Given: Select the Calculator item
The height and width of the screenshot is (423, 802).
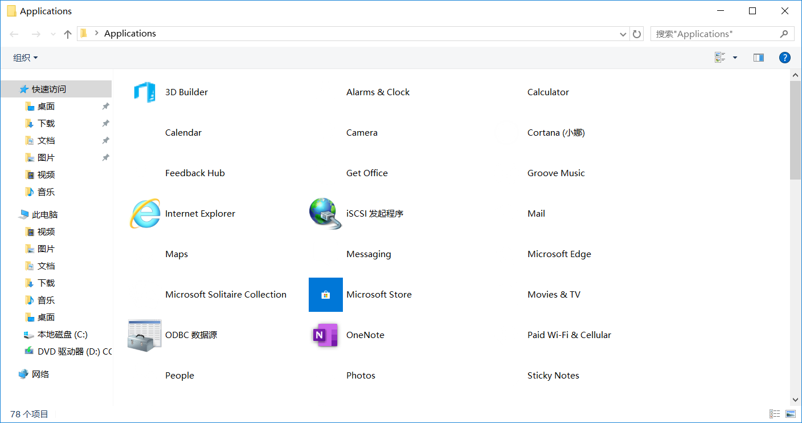Looking at the screenshot, I should (548, 92).
